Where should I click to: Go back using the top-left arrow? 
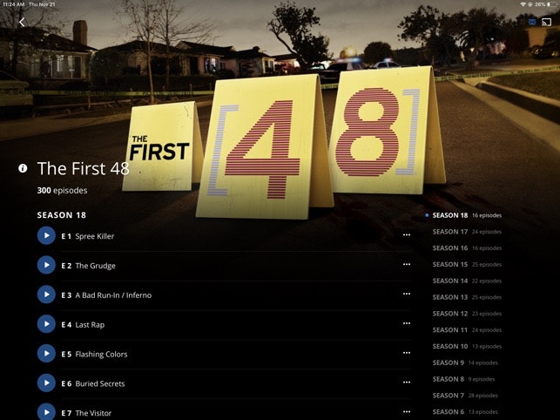tap(22, 22)
